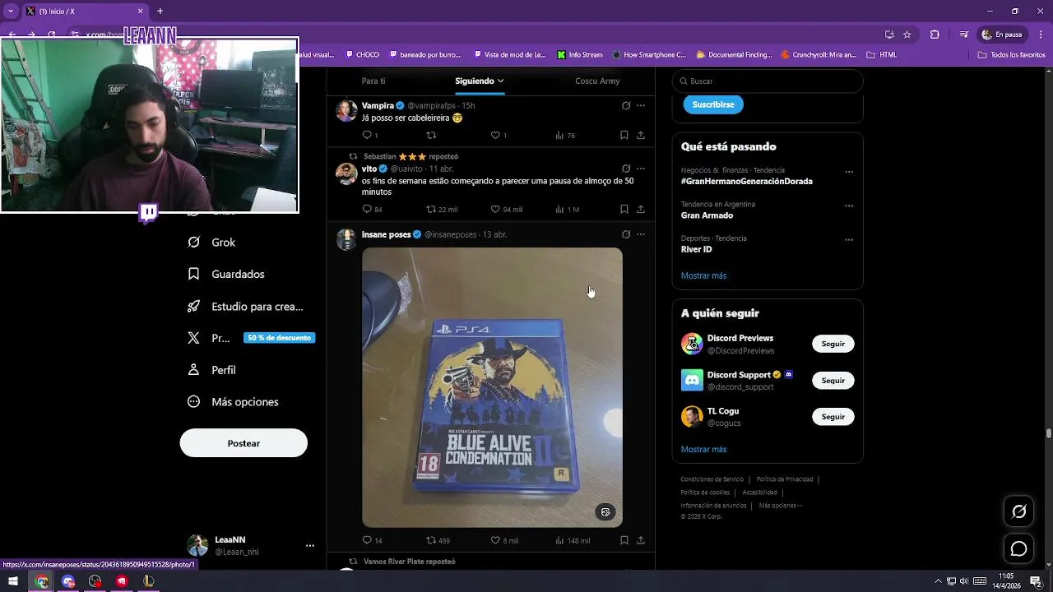Open Más opciones in sidebar
The image size is (1053, 592).
point(234,402)
